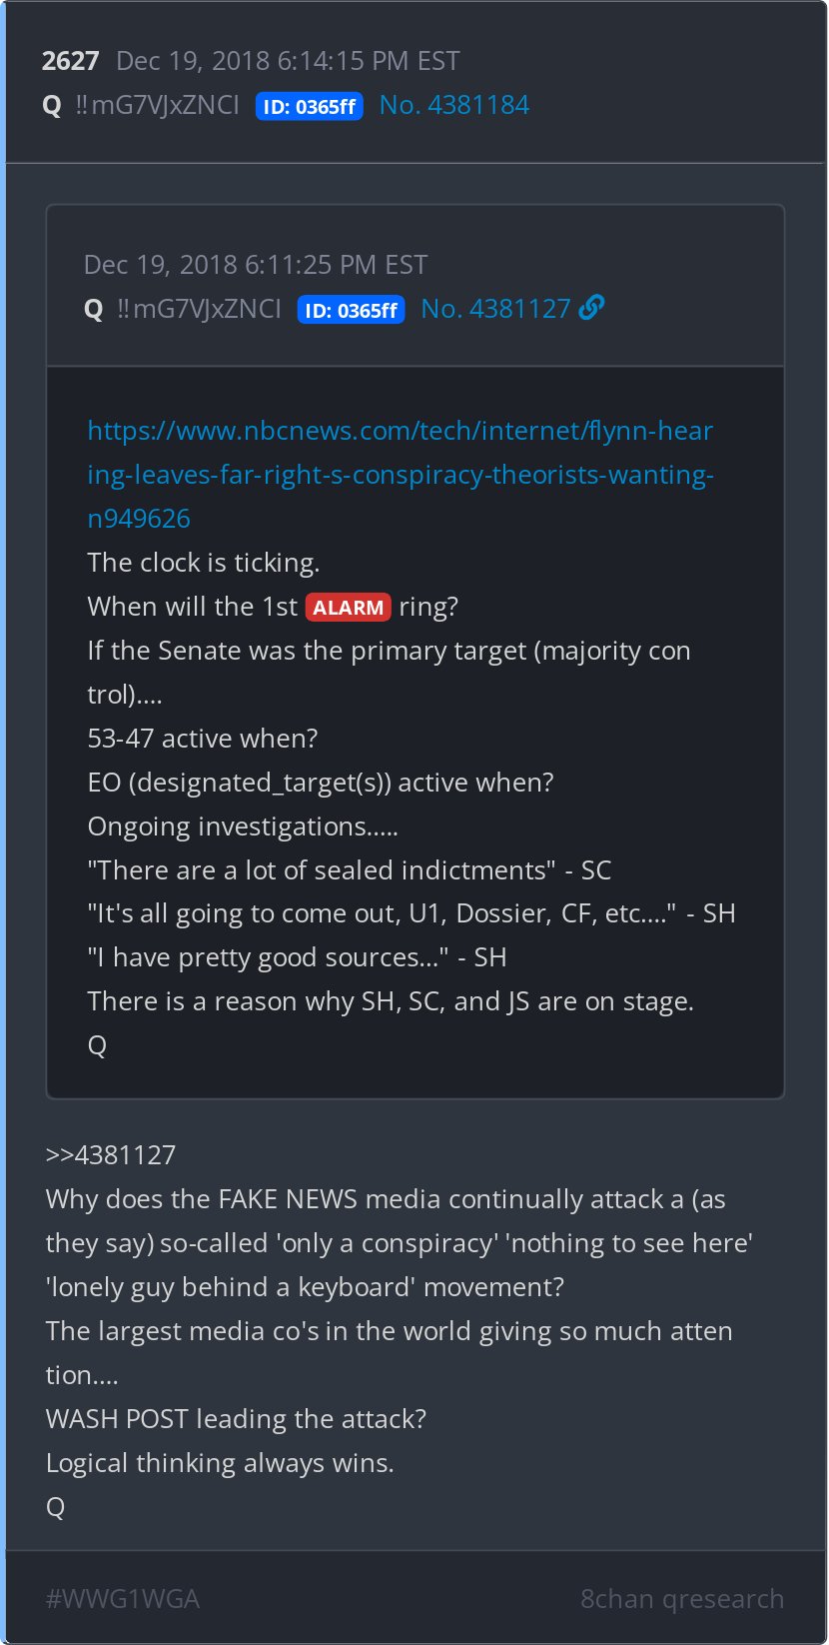Image resolution: width=829 pixels, height=1645 pixels.
Task: Select the ID: 0365ff badge in main header
Action: click(x=309, y=106)
